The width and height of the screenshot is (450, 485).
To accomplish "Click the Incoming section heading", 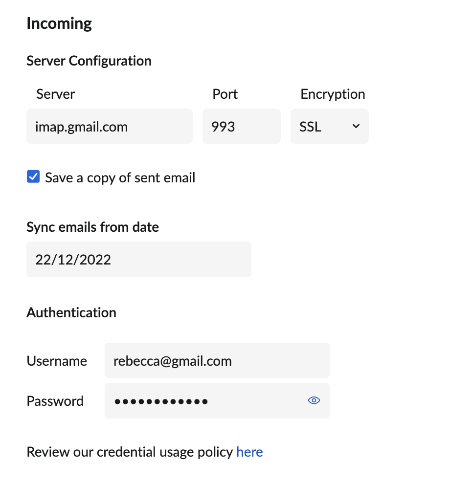I will pos(59,23).
